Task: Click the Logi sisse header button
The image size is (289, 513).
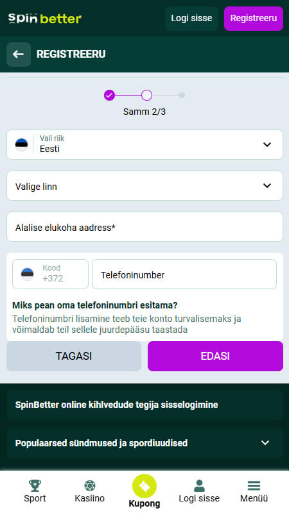Action: 191,19
